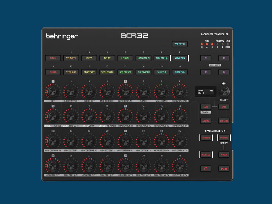Viewport: 272px width, 204px height.
Task: Click the DIRECTION button
Action: [180, 72]
